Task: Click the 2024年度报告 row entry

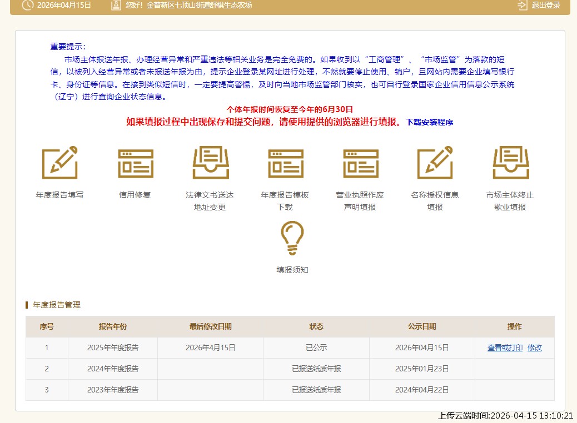Action: tap(113, 369)
